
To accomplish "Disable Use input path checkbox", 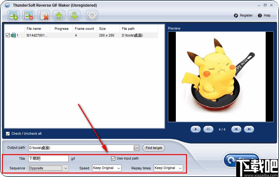I will (x=113, y=158).
